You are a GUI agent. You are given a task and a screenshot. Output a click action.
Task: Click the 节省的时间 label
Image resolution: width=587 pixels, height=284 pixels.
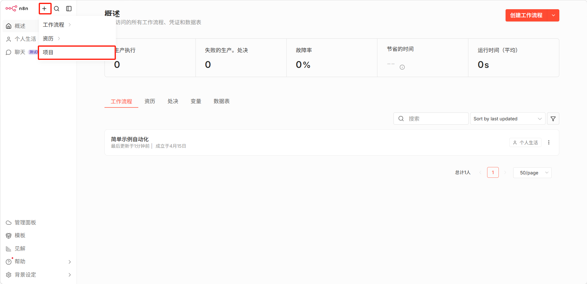[400, 49]
